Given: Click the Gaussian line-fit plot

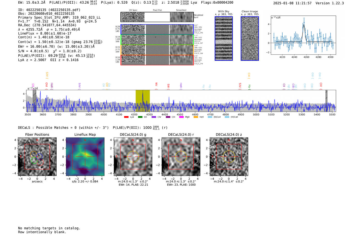Looking at the screenshot, I should [303, 35].
